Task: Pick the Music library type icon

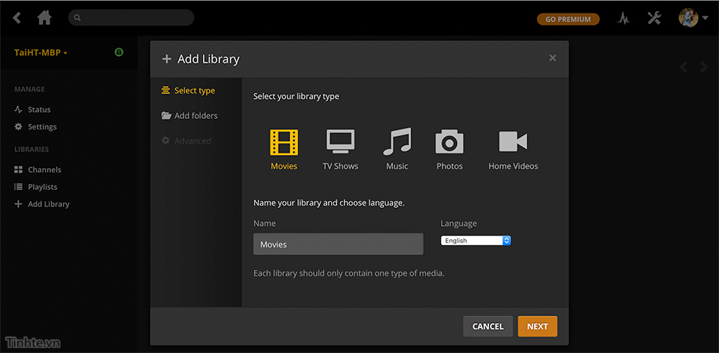Action: point(397,142)
